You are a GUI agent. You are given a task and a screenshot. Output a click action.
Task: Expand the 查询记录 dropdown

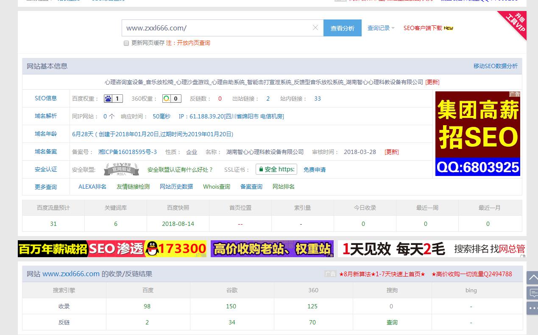pos(381,28)
